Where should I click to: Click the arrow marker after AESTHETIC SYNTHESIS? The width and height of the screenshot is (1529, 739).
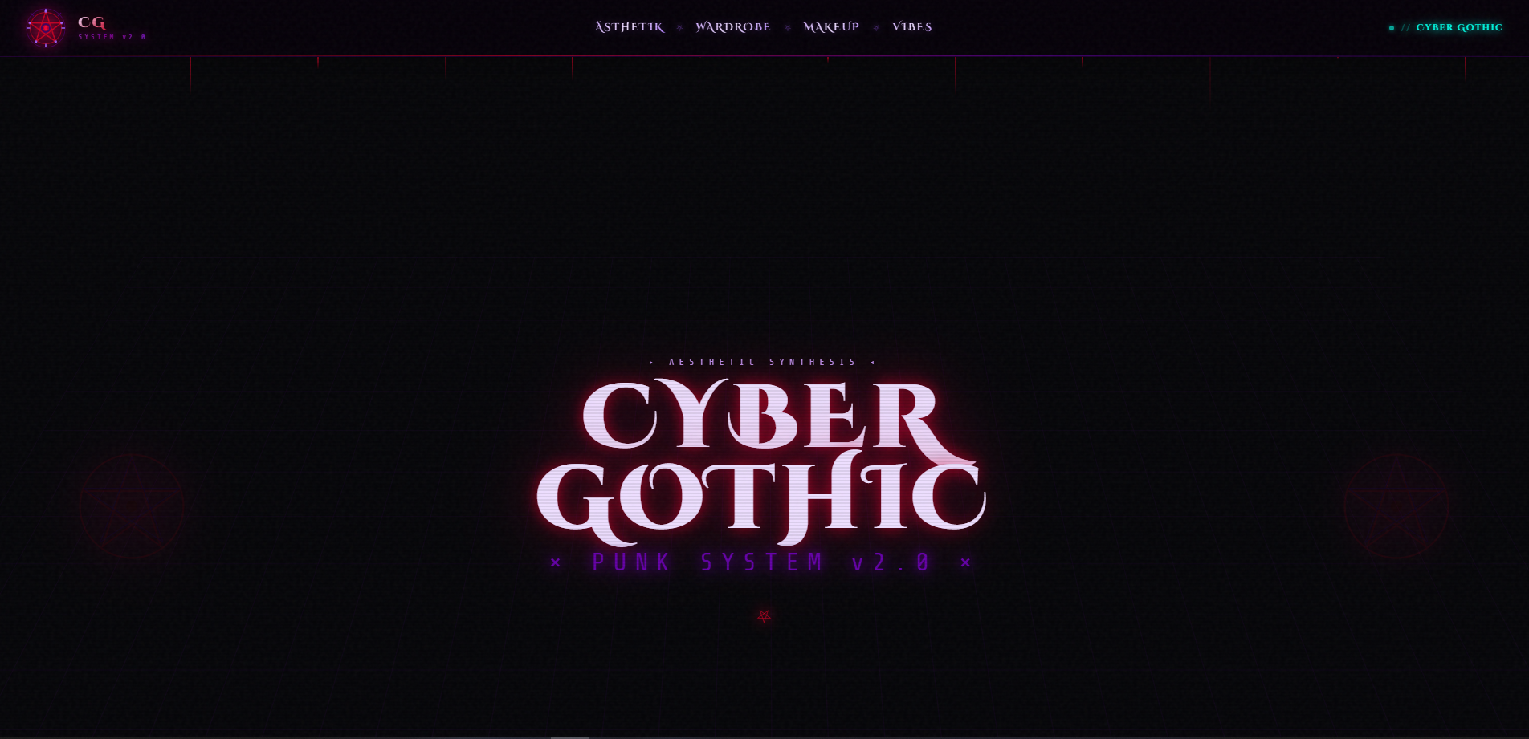873,362
